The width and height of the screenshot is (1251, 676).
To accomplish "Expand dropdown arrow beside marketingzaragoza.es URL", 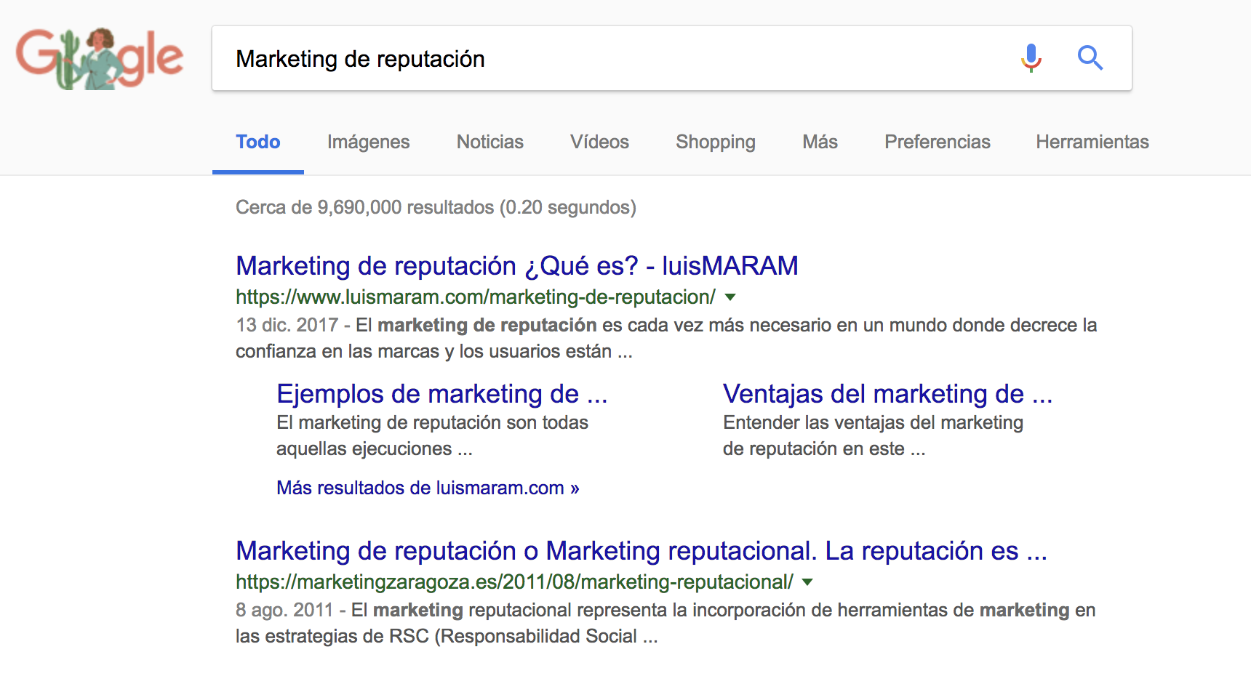I will click(x=807, y=582).
